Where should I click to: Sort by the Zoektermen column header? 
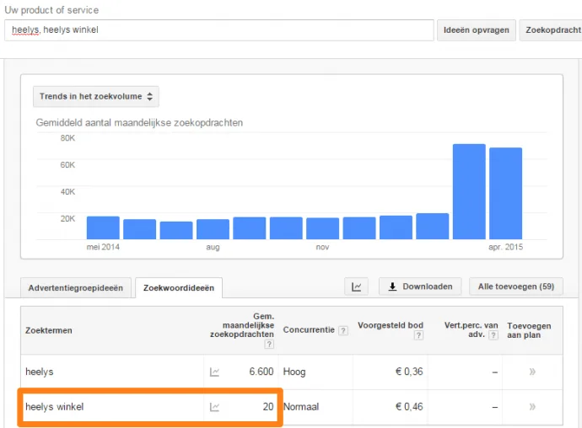click(49, 330)
